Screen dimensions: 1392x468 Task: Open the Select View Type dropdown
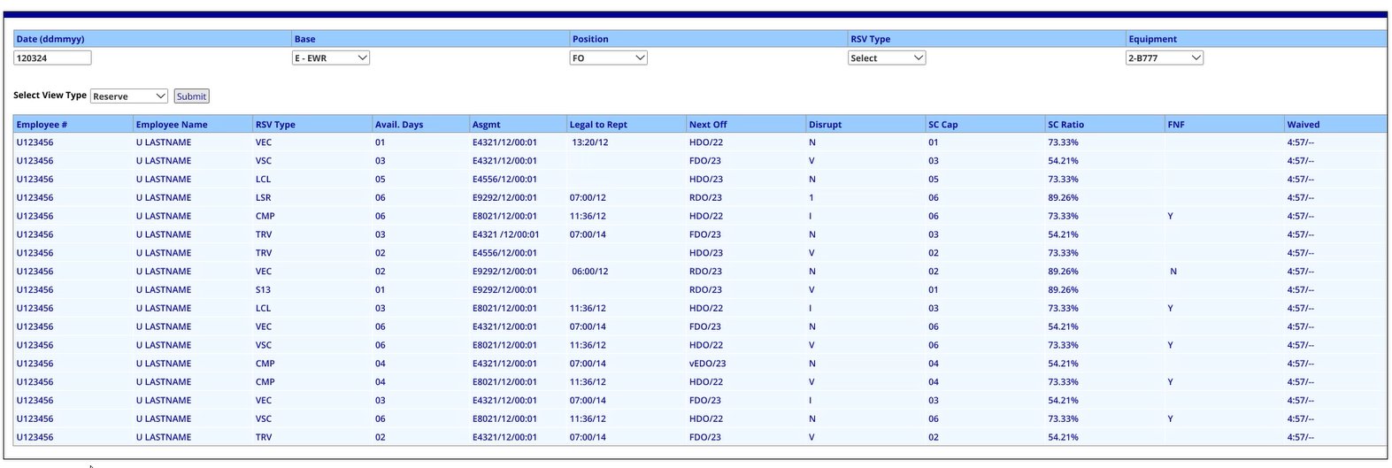point(129,96)
